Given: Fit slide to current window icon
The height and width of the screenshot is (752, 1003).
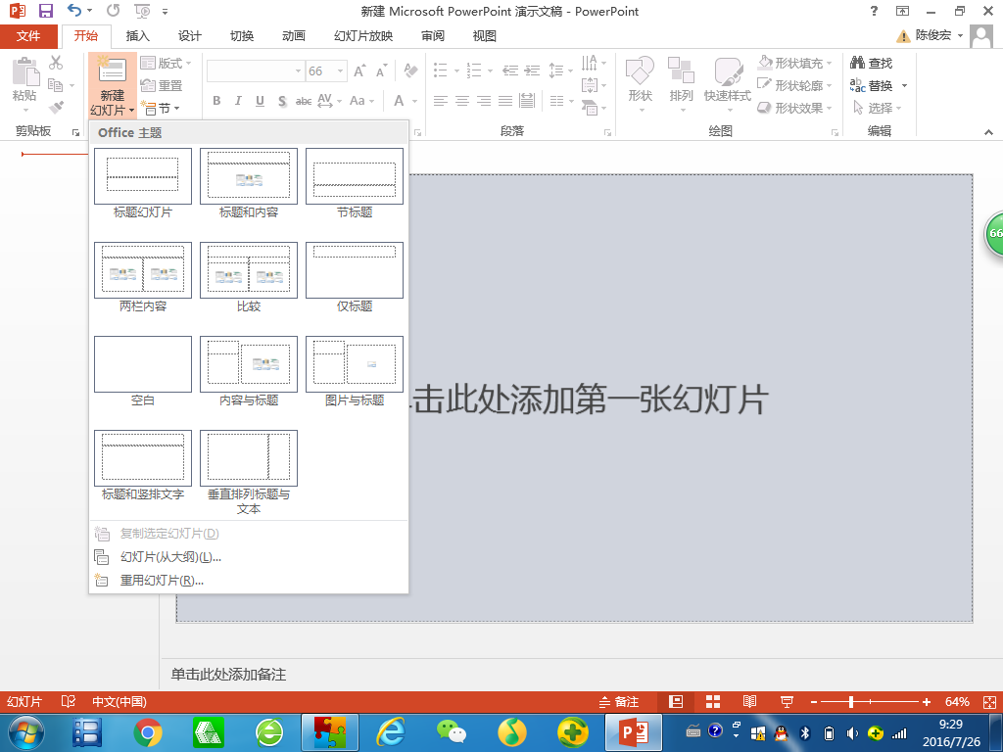Looking at the screenshot, I should point(989,702).
